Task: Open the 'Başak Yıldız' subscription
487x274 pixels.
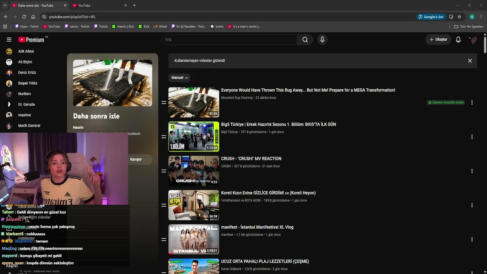Action: tap(28, 83)
